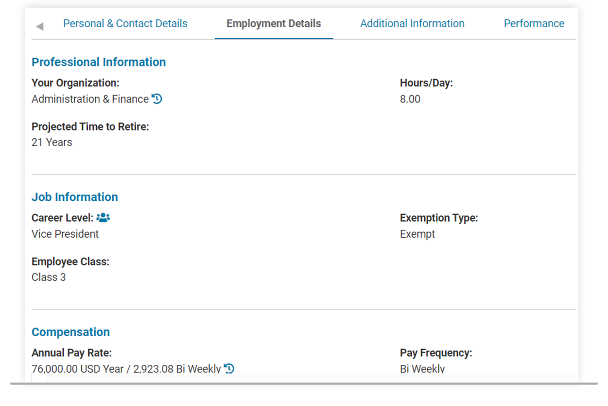Select the Class 3 employee class value
The image size is (608, 406).
coord(49,277)
